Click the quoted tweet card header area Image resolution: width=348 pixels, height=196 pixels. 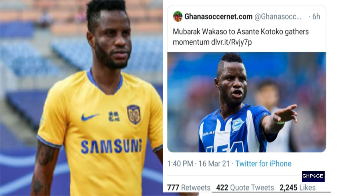(247, 17)
